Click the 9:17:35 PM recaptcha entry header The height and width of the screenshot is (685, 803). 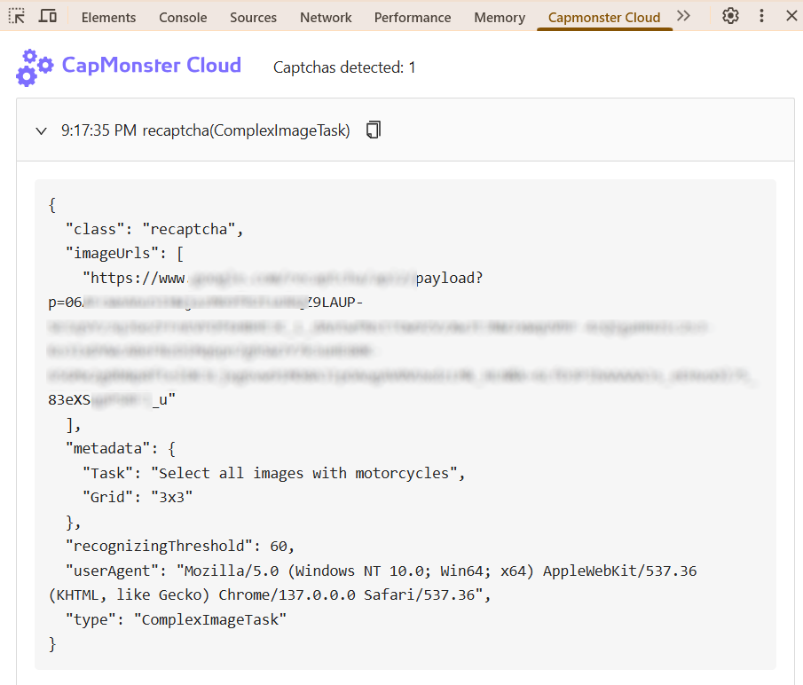click(205, 130)
